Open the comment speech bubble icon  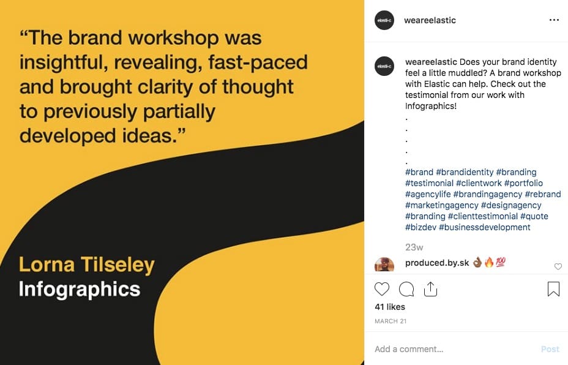pyautogui.click(x=406, y=289)
